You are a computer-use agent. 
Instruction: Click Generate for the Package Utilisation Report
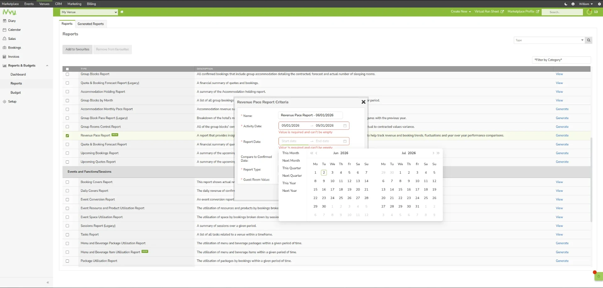click(x=562, y=261)
